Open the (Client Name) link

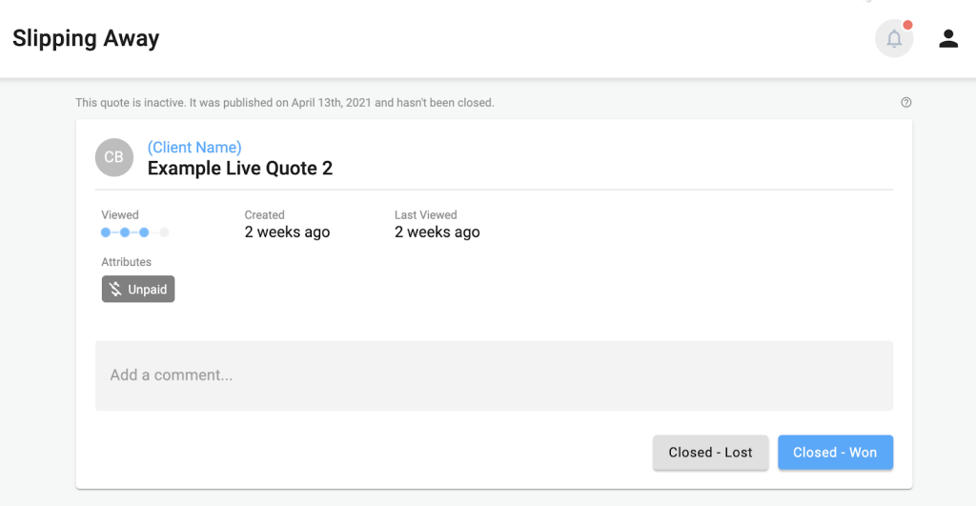pyautogui.click(x=194, y=148)
